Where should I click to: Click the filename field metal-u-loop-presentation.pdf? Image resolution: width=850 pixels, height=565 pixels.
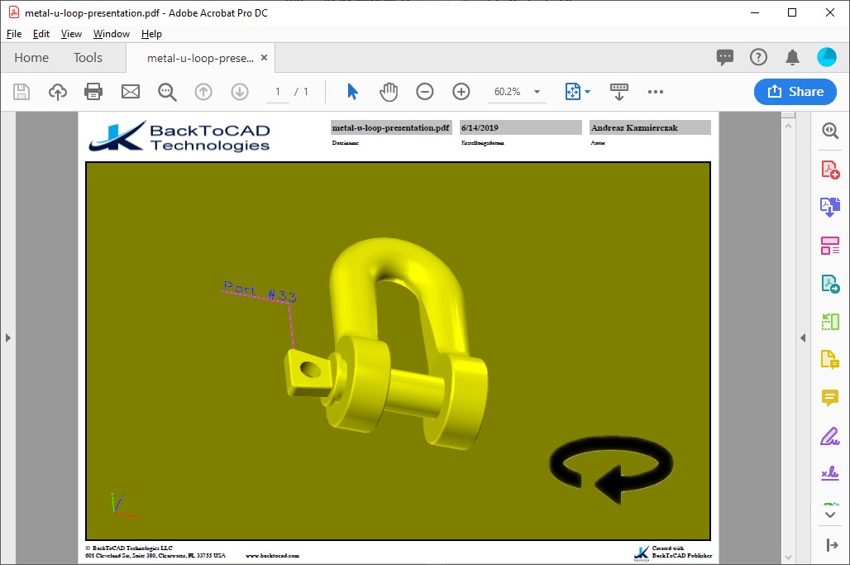(391, 128)
